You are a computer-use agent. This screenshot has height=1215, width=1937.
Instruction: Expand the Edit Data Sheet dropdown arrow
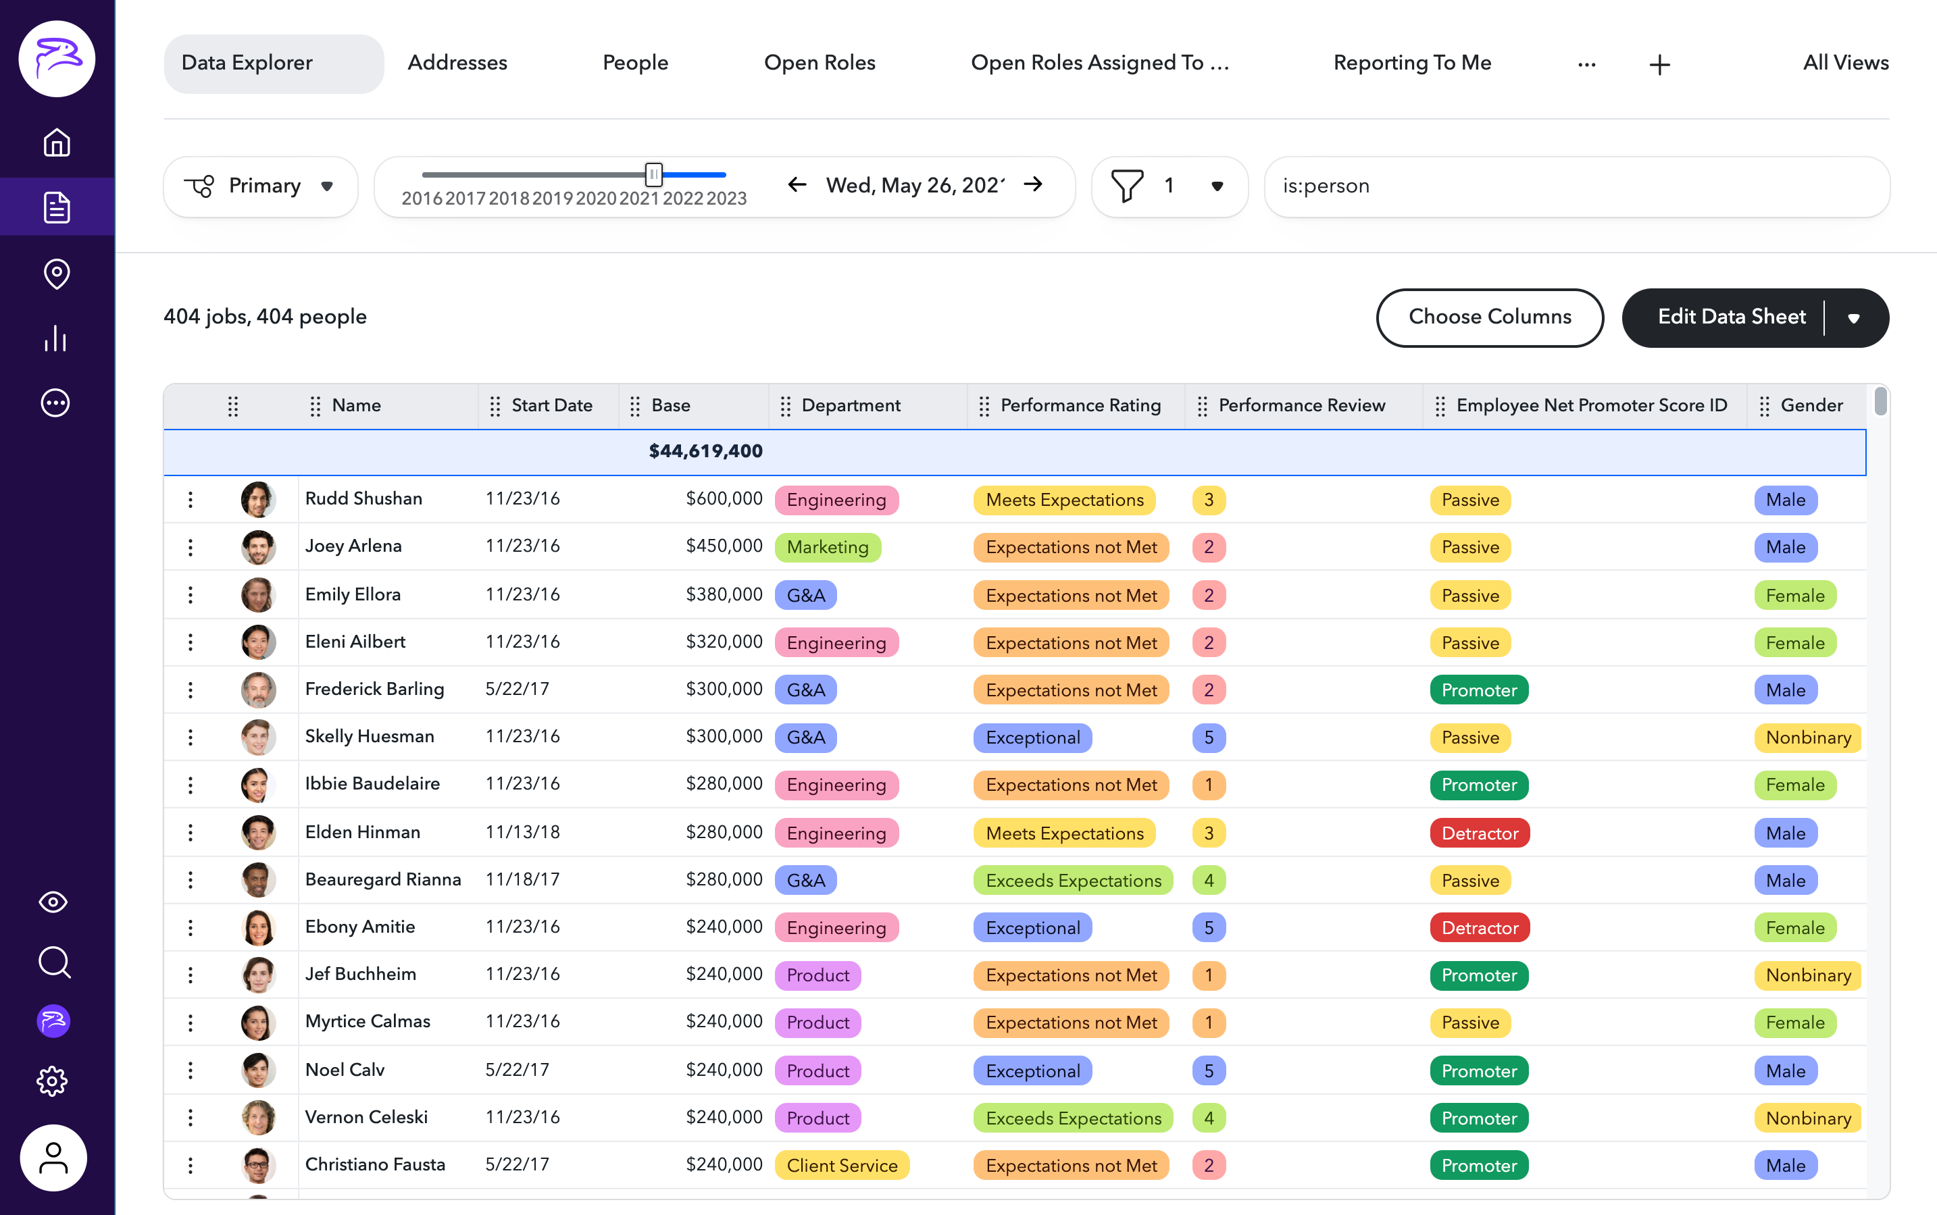1853,318
